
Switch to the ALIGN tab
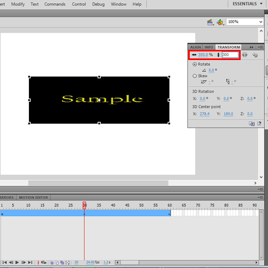point(196,47)
